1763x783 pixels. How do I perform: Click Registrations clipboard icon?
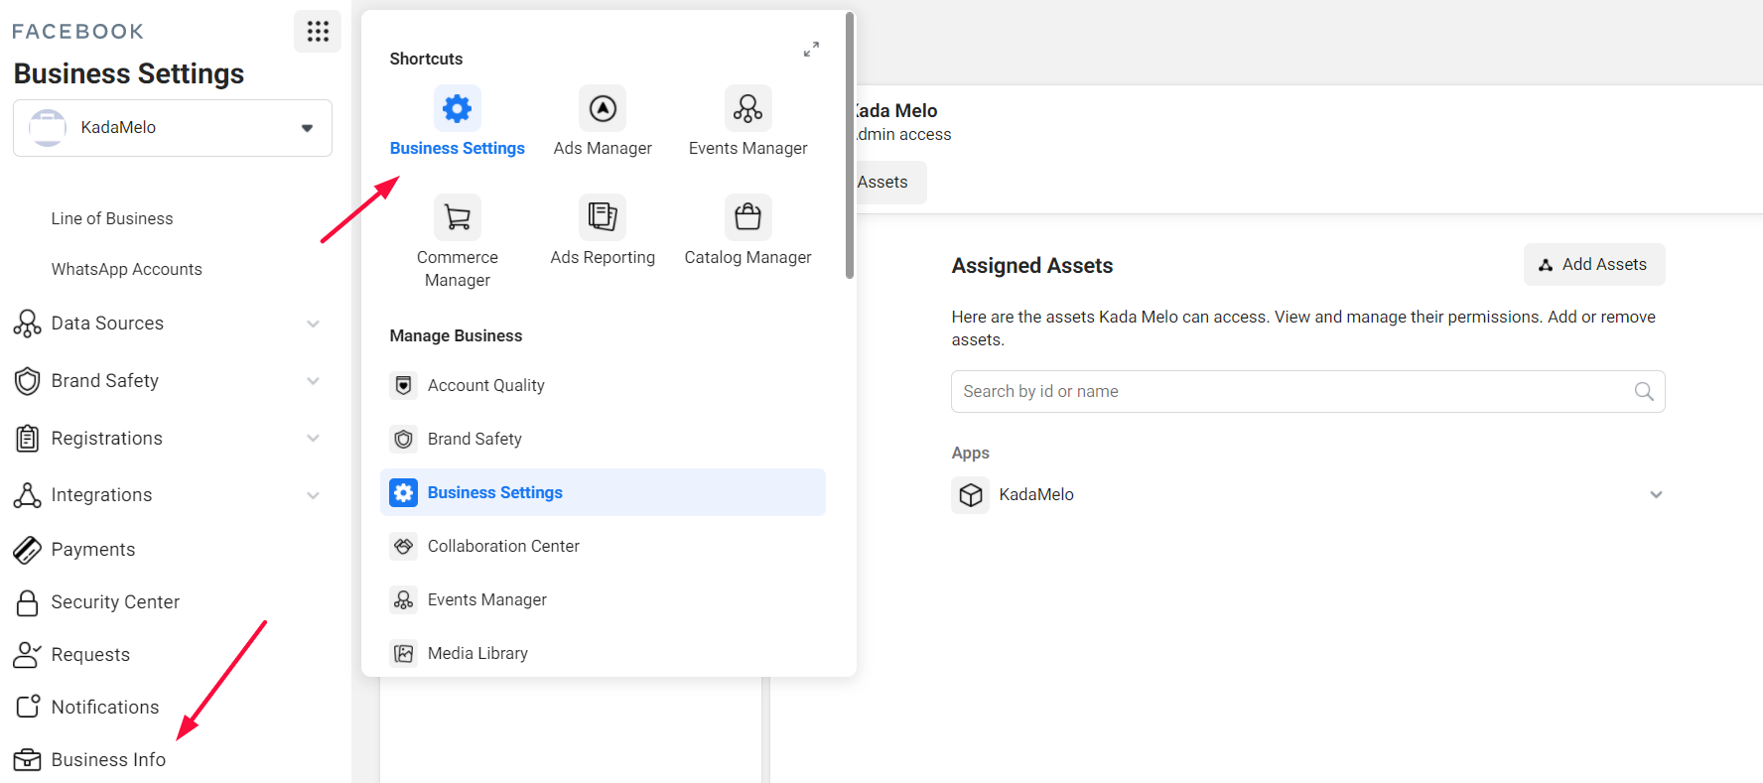coord(28,438)
